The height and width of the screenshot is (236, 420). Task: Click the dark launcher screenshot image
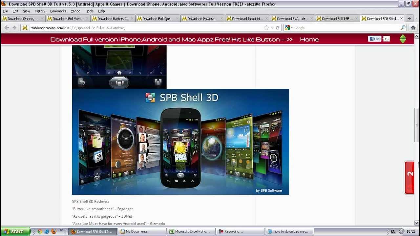119,67
